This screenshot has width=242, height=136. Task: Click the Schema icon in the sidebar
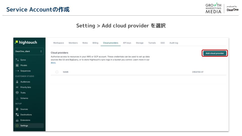coord(17,98)
